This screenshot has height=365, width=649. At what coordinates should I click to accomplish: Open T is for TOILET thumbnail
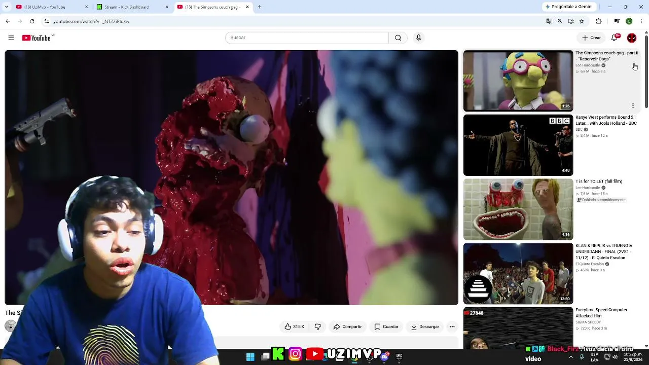(x=518, y=209)
